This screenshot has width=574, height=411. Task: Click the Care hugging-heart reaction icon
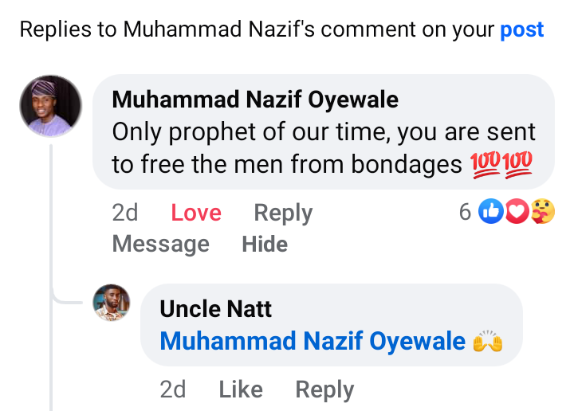542,212
